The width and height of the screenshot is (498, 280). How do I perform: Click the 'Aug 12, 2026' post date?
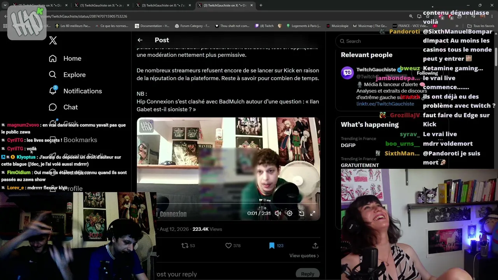(x=174, y=229)
